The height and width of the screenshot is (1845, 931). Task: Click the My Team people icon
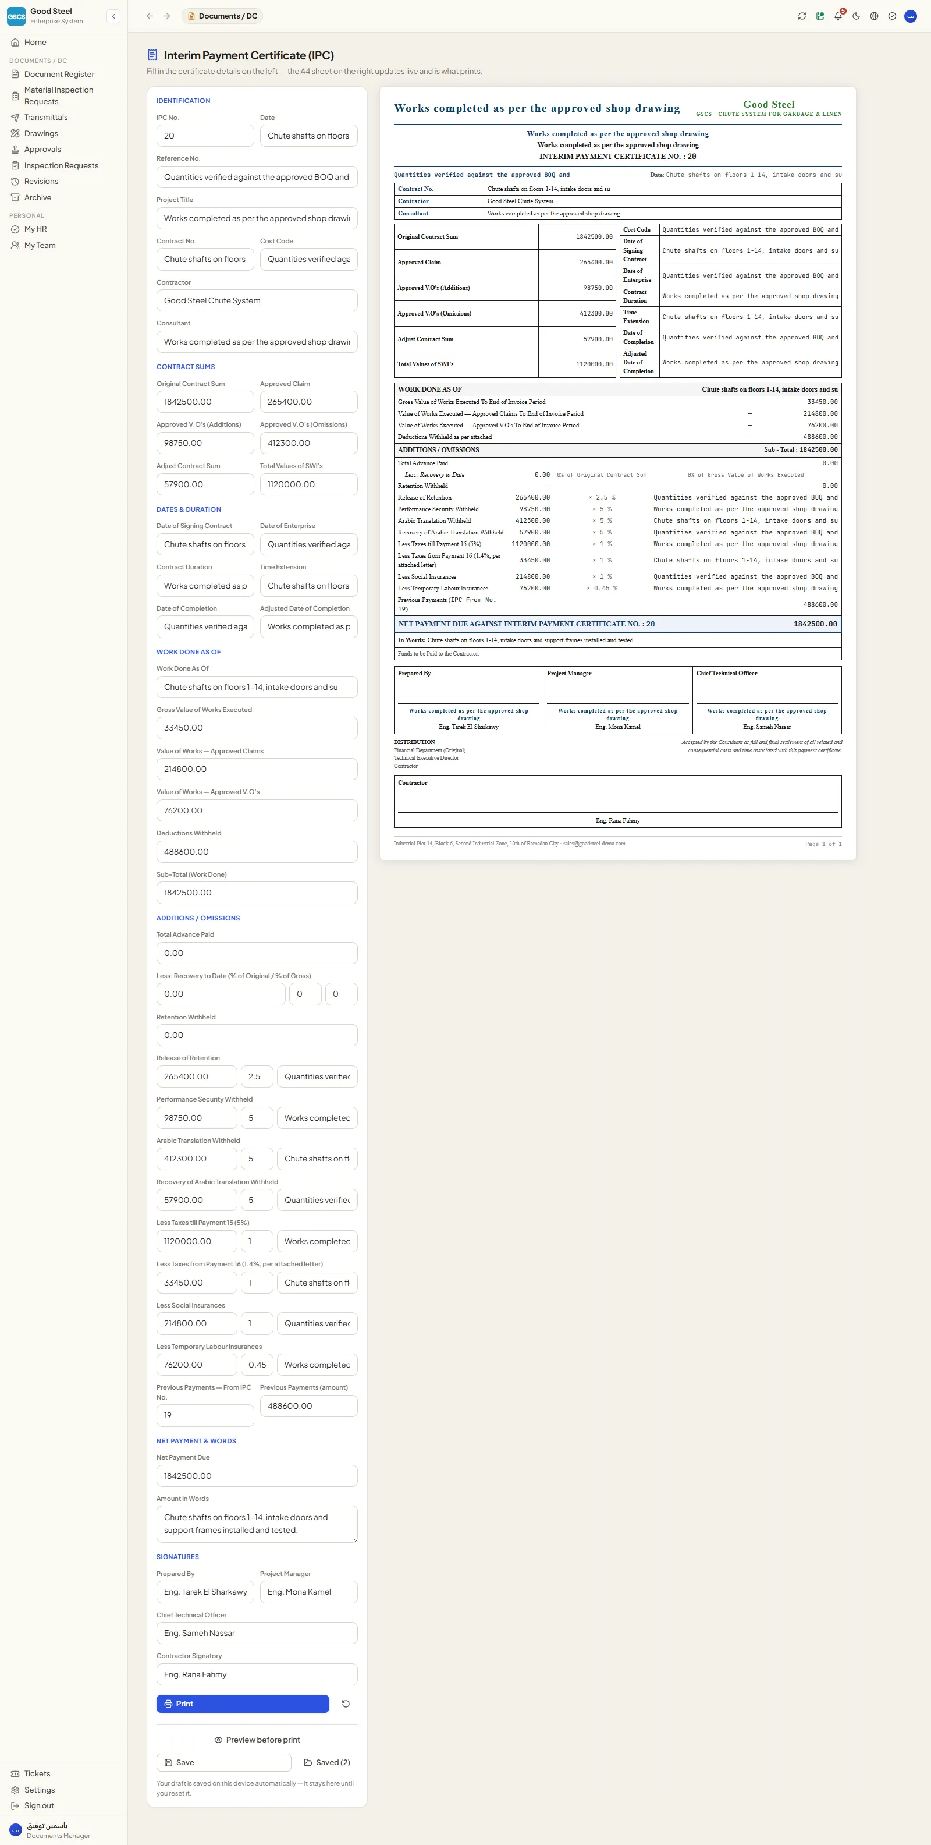pos(15,245)
